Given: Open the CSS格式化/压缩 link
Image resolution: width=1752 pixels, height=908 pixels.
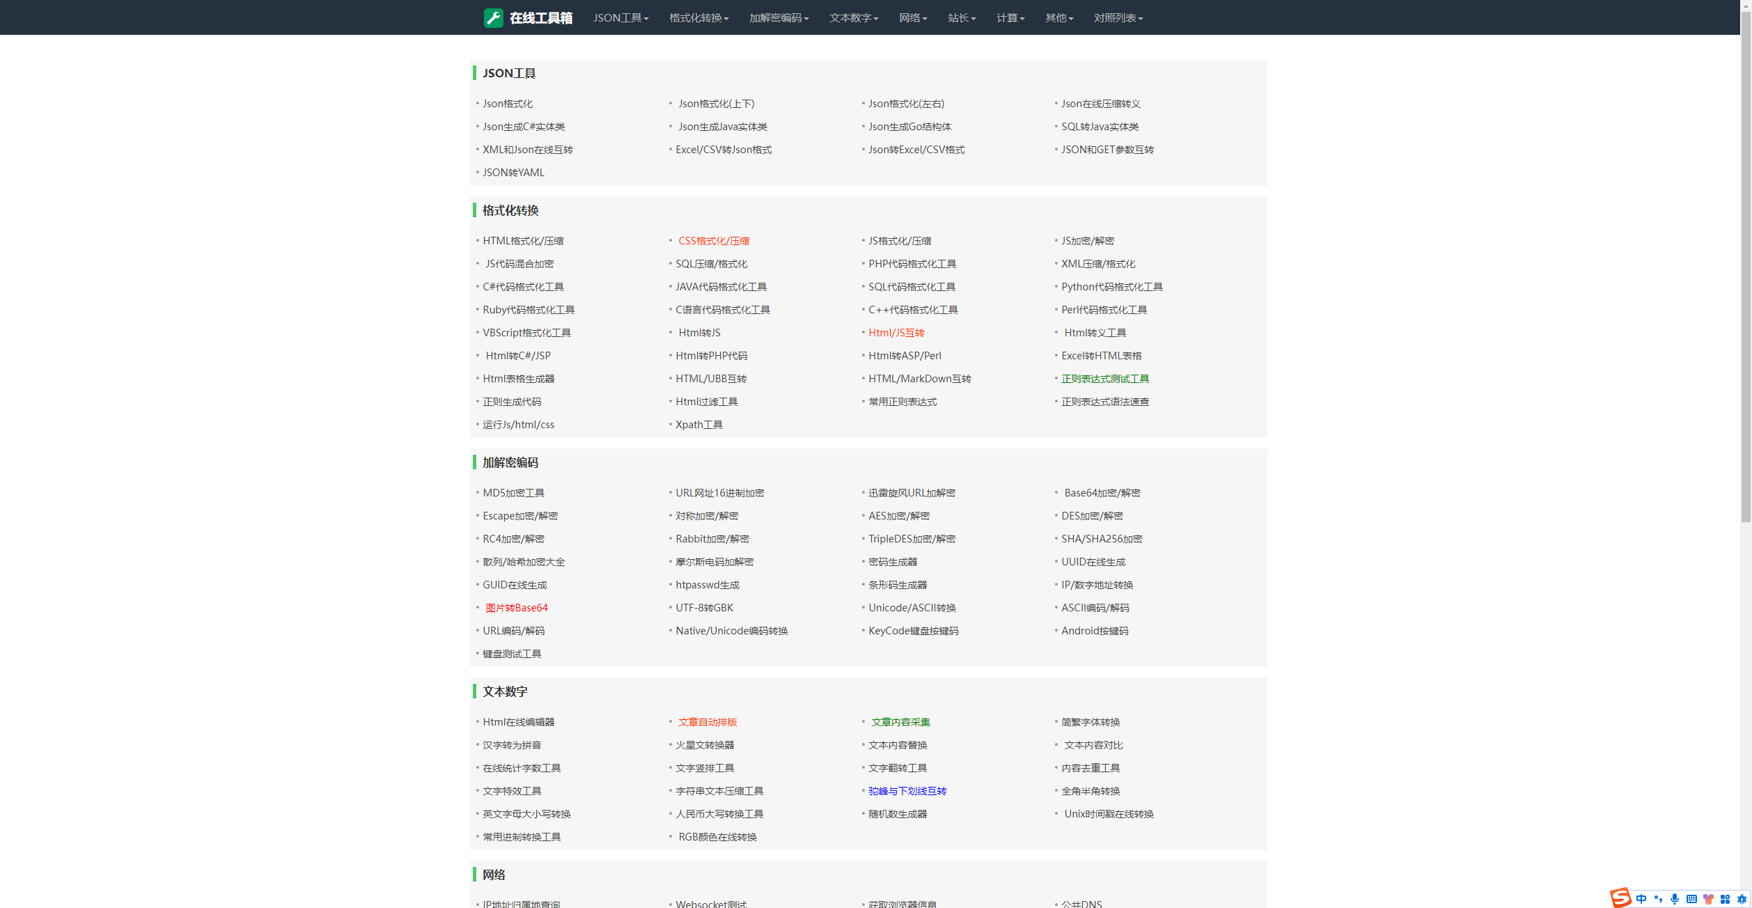Looking at the screenshot, I should [x=714, y=241].
